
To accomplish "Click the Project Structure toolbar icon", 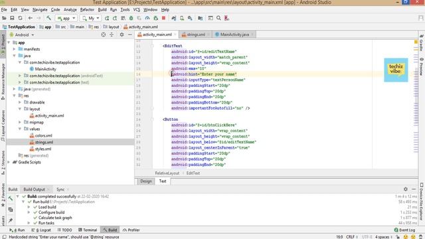I will [201, 18].
